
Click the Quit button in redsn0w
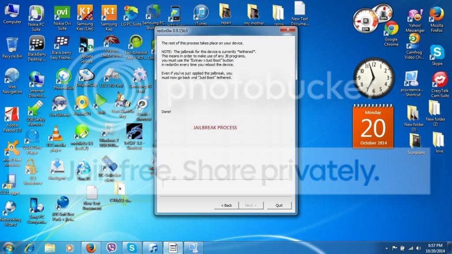click(279, 205)
